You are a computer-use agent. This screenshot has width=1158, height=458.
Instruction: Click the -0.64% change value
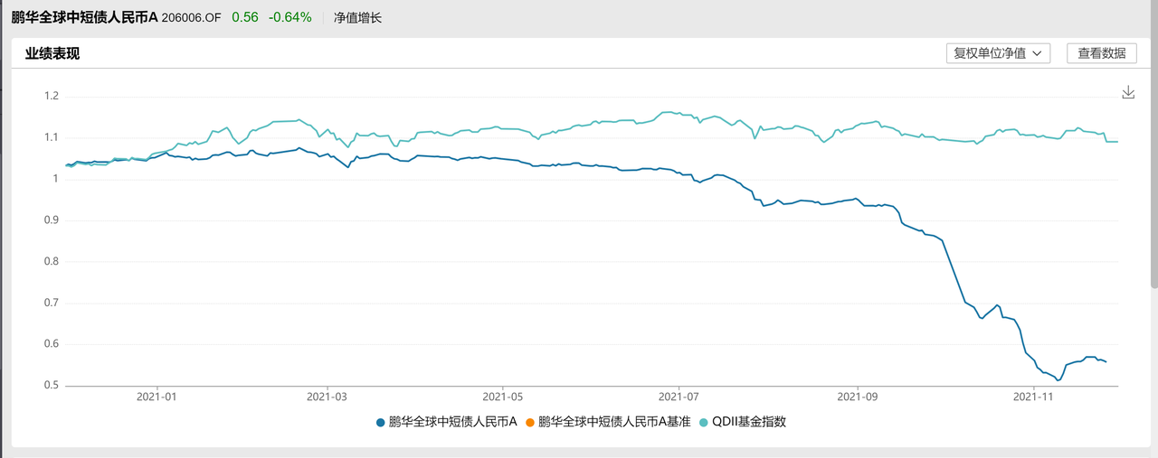[290, 17]
